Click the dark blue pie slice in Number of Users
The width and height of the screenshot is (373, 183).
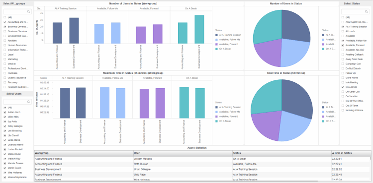click(295, 26)
